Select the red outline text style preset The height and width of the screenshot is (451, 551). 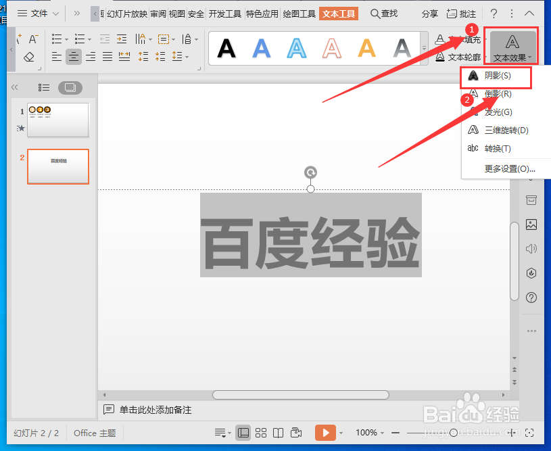coord(332,48)
